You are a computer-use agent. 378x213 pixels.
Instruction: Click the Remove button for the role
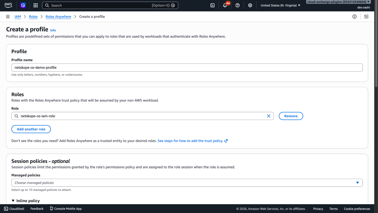coord(291,116)
